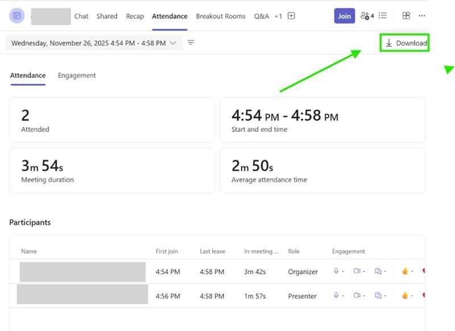Click the Average attendance time card
This screenshot has width=455, height=331.
coord(322,170)
